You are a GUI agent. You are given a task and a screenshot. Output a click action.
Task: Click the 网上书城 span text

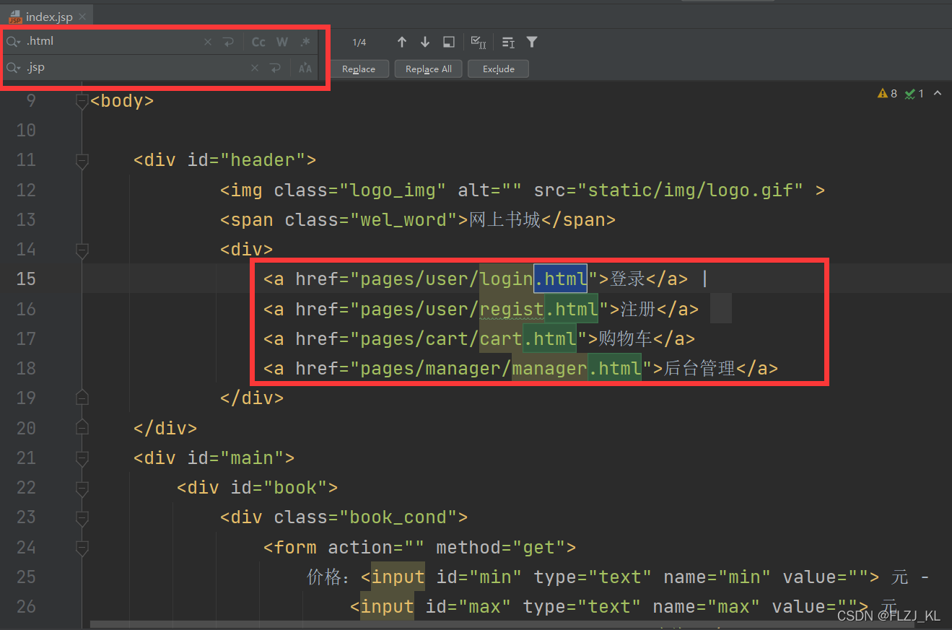tap(505, 220)
